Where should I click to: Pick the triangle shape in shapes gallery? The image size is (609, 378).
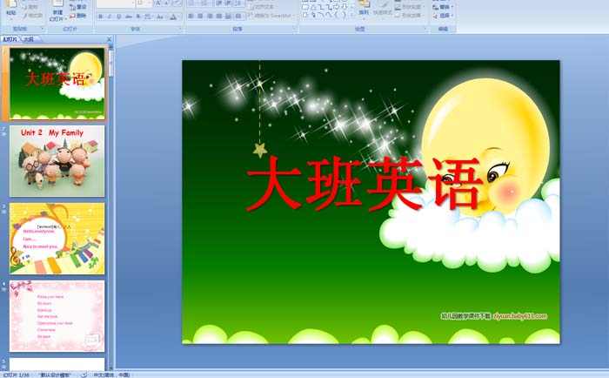313,7
